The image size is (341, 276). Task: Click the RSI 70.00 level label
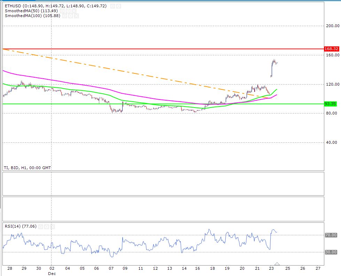(331, 235)
